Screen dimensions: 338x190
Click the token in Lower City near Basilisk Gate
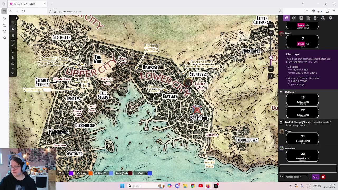pyautogui.click(x=188, y=83)
